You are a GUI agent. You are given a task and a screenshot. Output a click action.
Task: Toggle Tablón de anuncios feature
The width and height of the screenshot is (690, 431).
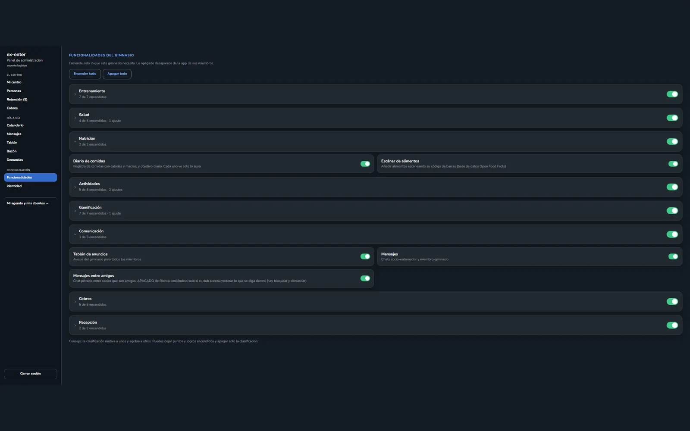tap(365, 256)
